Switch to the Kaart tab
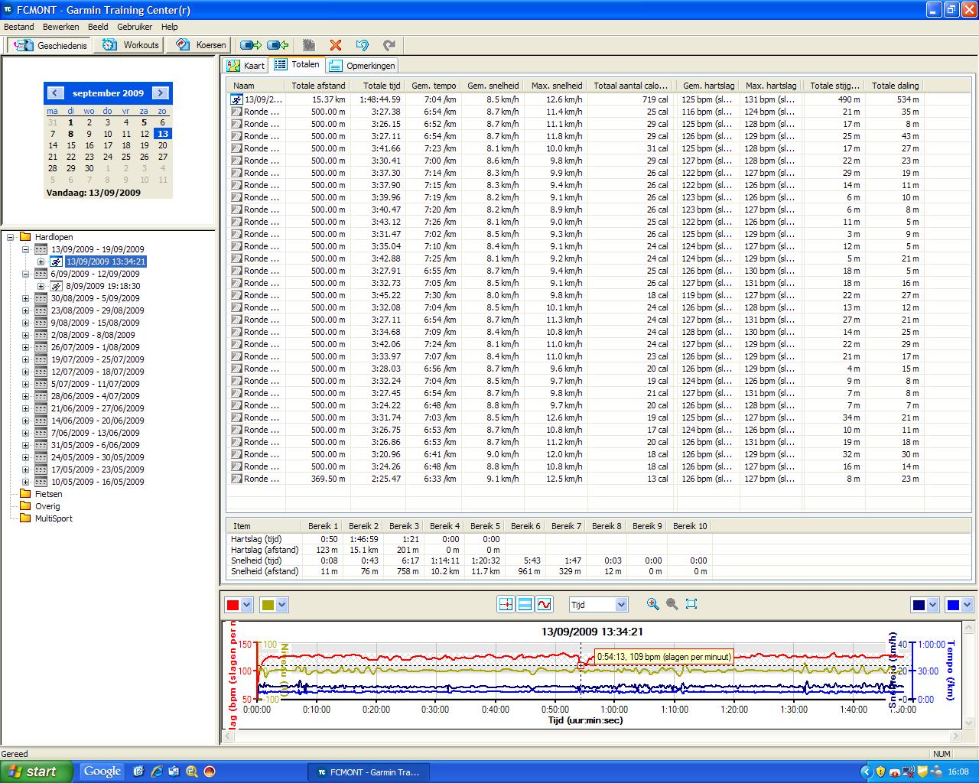This screenshot has width=979, height=783. 246,66
